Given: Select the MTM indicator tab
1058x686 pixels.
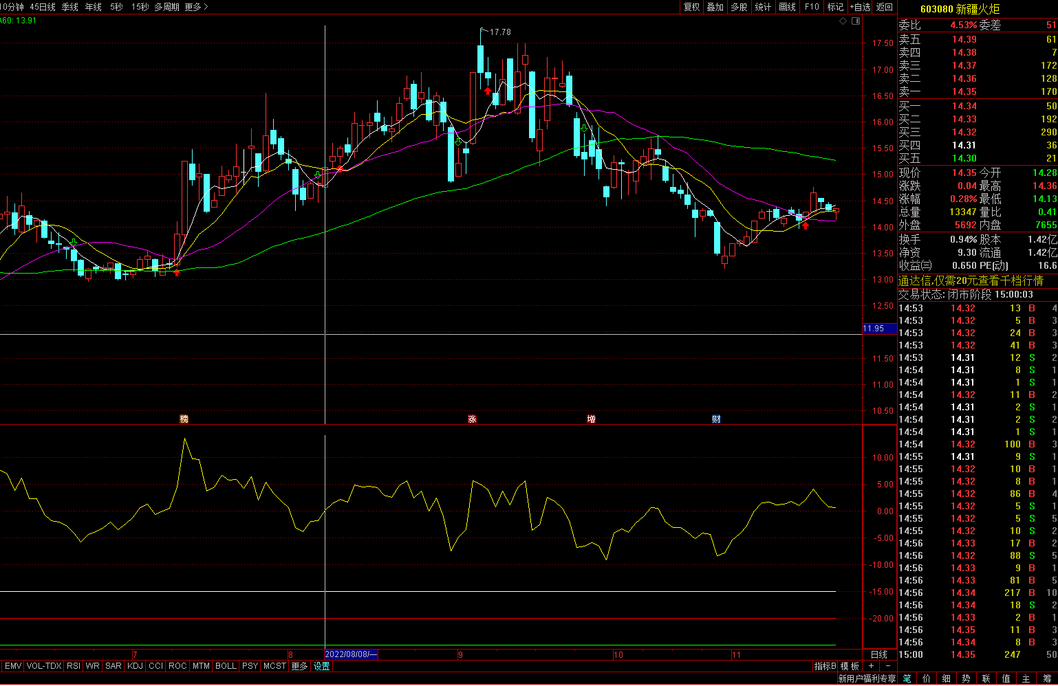Looking at the screenshot, I should (x=201, y=666).
